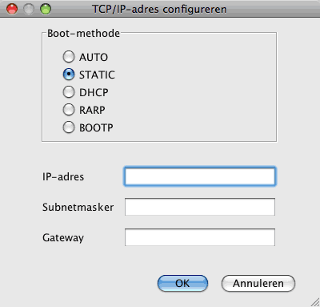Screen dimensions: 320x307
Task: Click the window resize grip
Action: [315, 302]
